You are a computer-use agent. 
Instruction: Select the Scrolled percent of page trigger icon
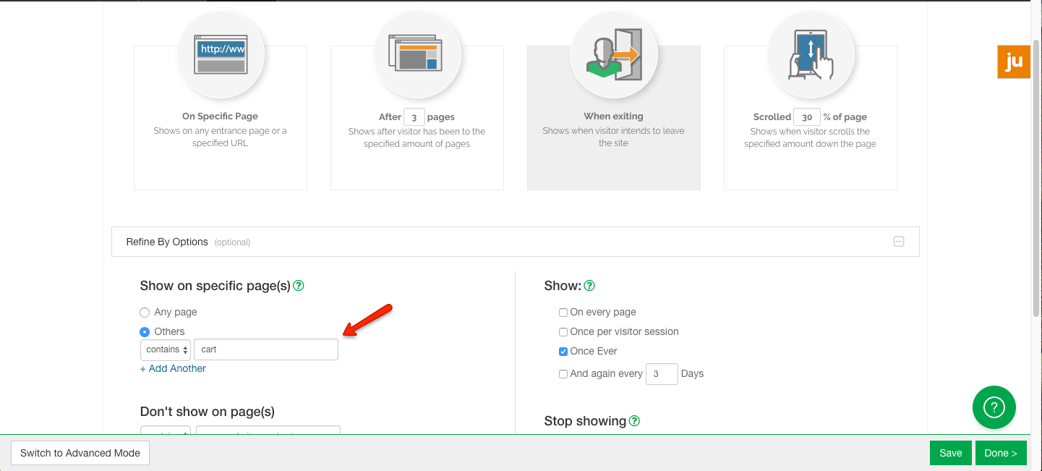[x=810, y=55]
